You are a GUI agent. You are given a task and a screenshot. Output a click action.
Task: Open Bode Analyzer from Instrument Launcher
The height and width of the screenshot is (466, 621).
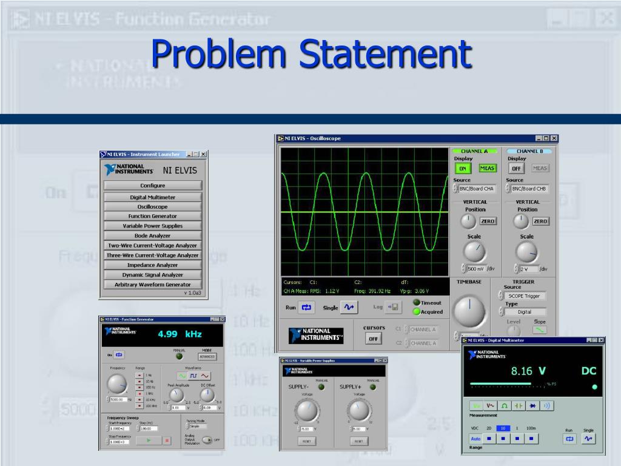[152, 235]
